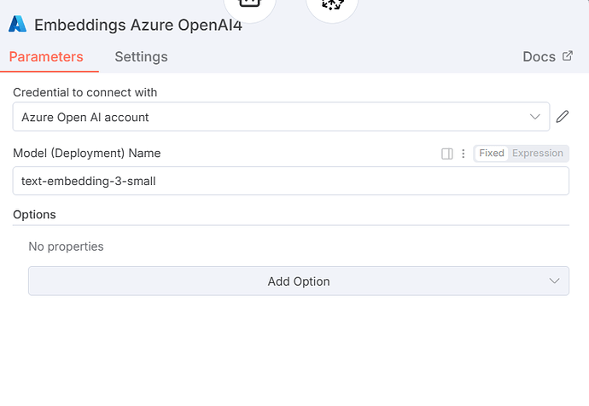The image size is (589, 406).
Task: Click the panel icon beside Model Name
Action: coord(447,154)
